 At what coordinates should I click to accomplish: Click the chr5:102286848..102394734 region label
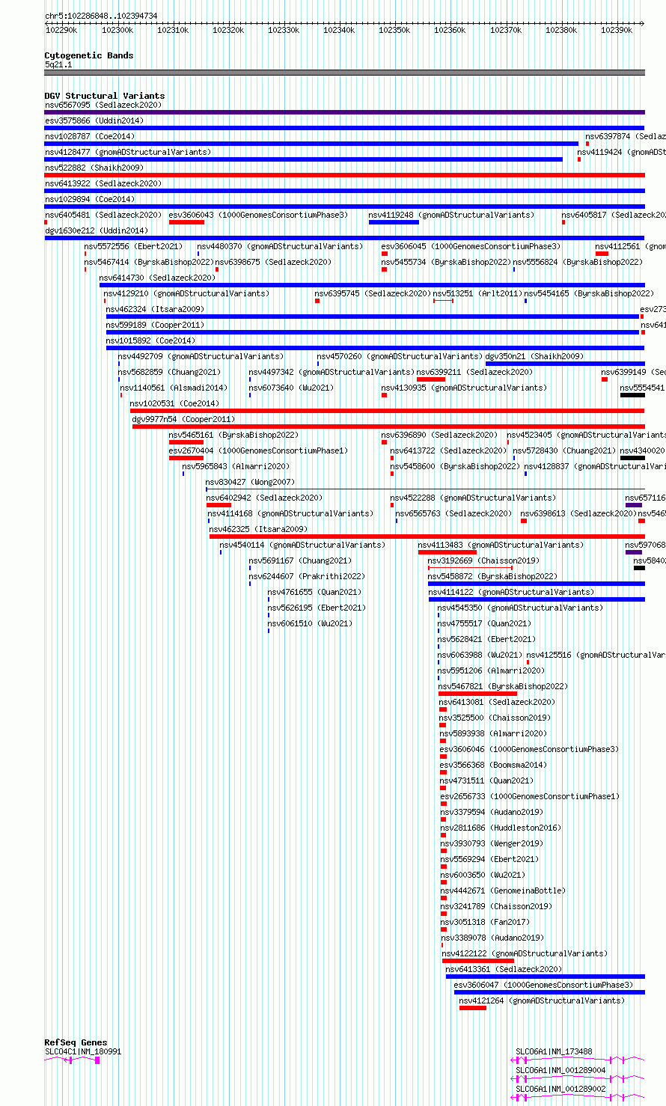(x=101, y=16)
